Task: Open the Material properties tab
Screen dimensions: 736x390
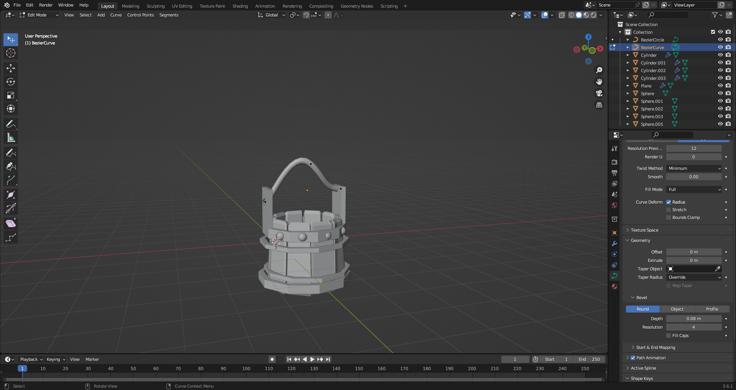Action: click(x=614, y=286)
